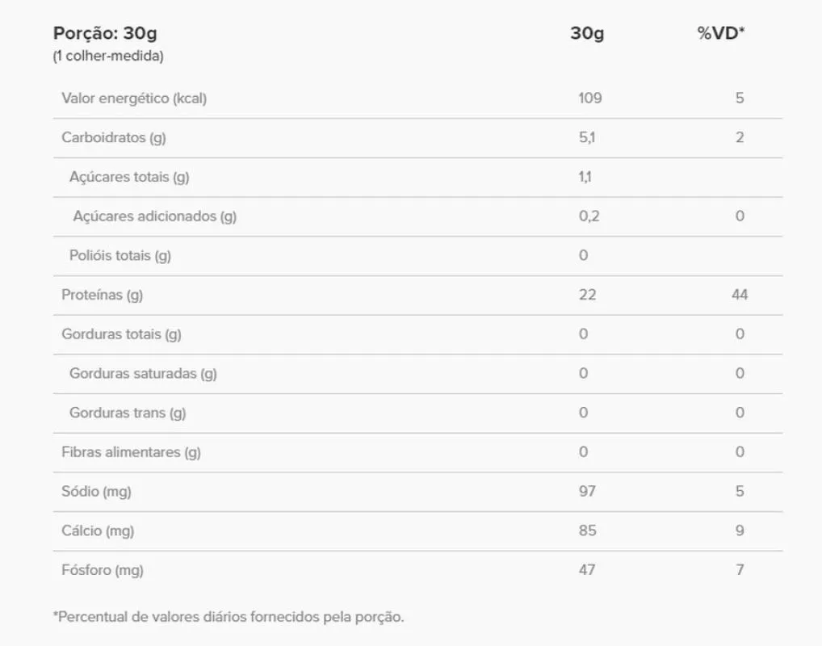
Task: Click the Sódio (mg) row label
Action: 96,491
